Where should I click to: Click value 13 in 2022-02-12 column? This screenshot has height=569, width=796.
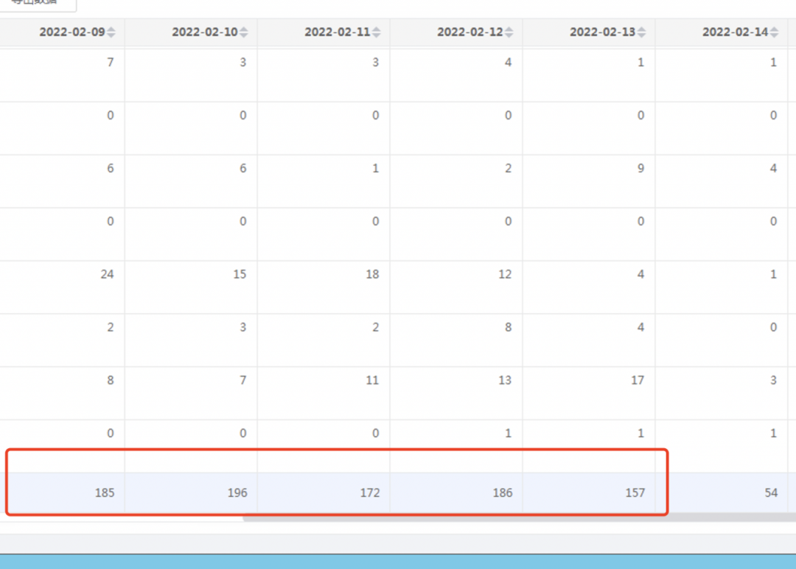[x=505, y=381]
